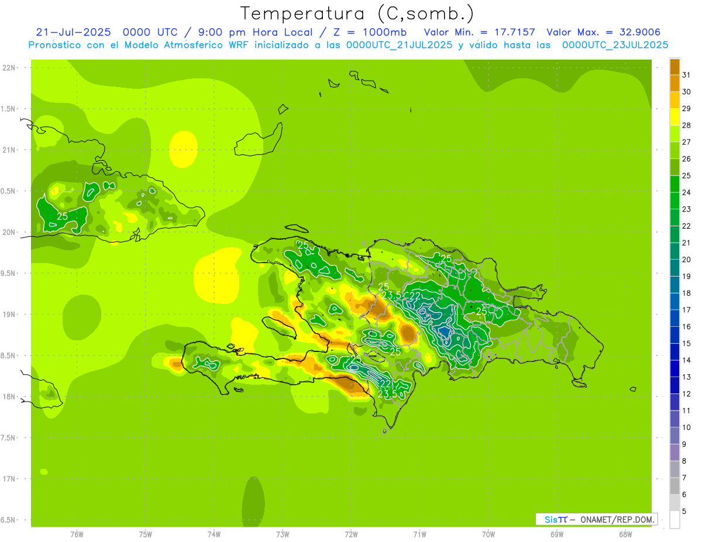Click the colorbar label '14'
The height and width of the screenshot is (542, 702).
687,360
